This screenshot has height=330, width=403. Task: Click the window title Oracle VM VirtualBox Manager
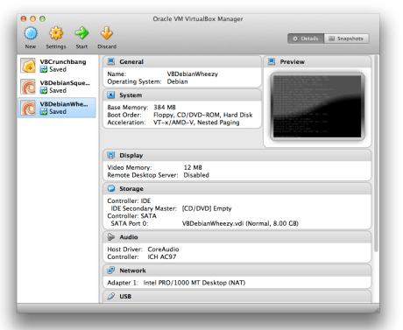tap(198, 19)
